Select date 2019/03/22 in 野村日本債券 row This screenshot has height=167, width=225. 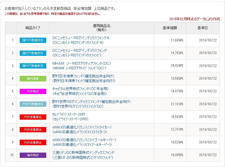tap(208, 79)
